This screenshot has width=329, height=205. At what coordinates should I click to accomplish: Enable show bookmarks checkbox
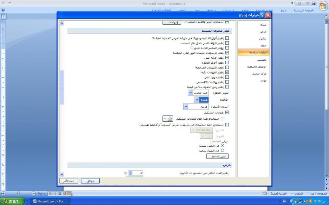click(227, 67)
